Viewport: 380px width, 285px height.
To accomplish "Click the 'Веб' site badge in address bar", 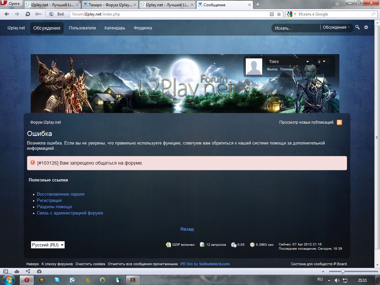I will point(58,14).
